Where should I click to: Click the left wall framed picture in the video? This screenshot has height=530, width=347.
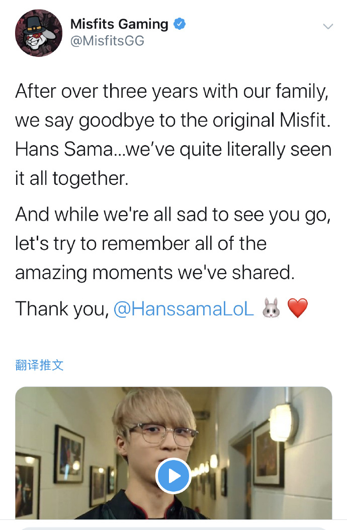coord(69,454)
